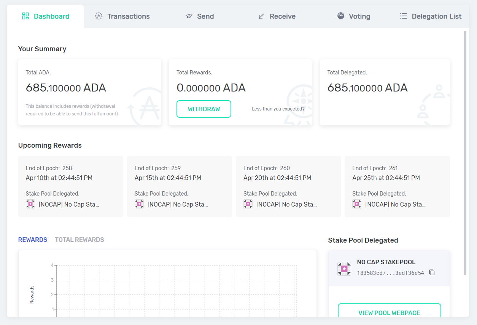Click the pool name in Epoch 261 card
477x325 pixels.
tap(395, 204)
